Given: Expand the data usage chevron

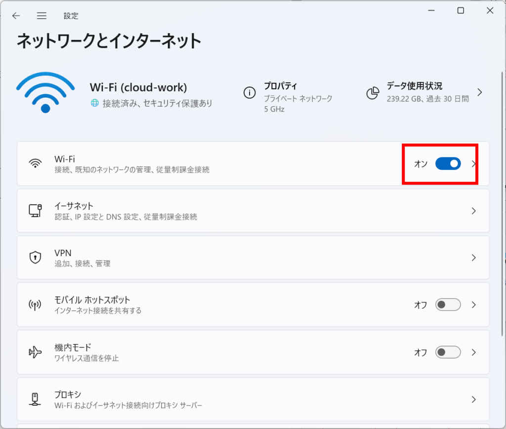Looking at the screenshot, I should pos(479,92).
